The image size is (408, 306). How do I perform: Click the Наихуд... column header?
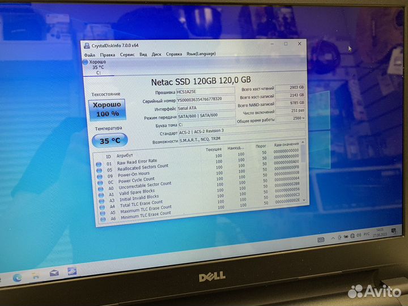click(236, 148)
